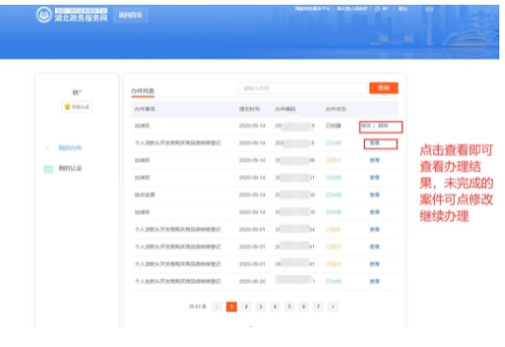Click 退出 to log out
505x347 pixels.
403,9
